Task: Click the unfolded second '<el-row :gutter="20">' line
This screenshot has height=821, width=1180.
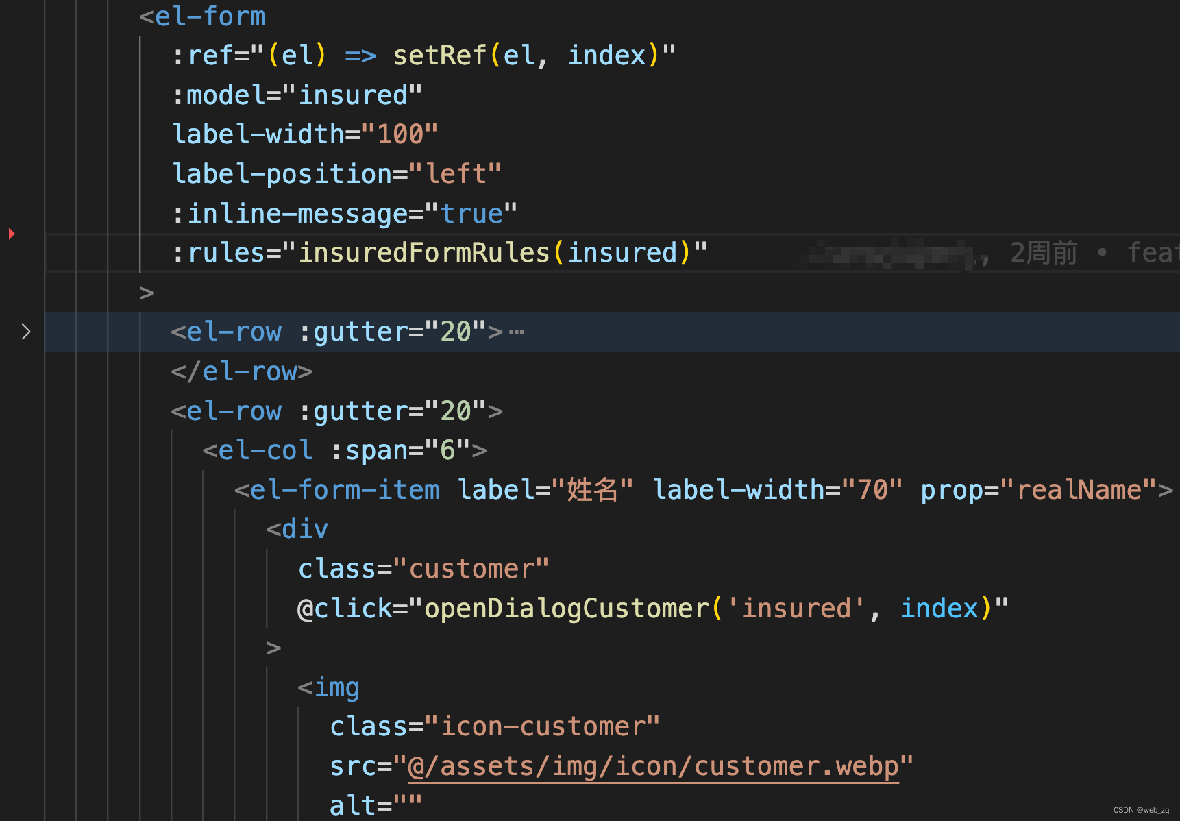Action: tap(337, 411)
